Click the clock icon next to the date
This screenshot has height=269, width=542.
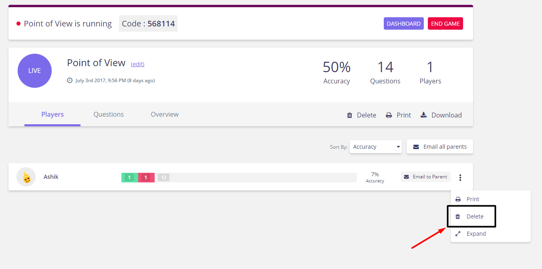click(x=70, y=81)
